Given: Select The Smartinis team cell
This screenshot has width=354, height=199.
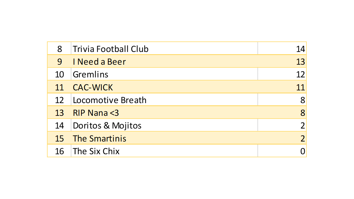Looking at the screenshot, I should coord(100,138).
